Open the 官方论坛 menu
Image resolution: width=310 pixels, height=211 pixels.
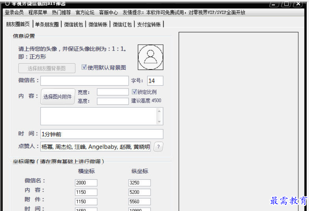(x=85, y=13)
